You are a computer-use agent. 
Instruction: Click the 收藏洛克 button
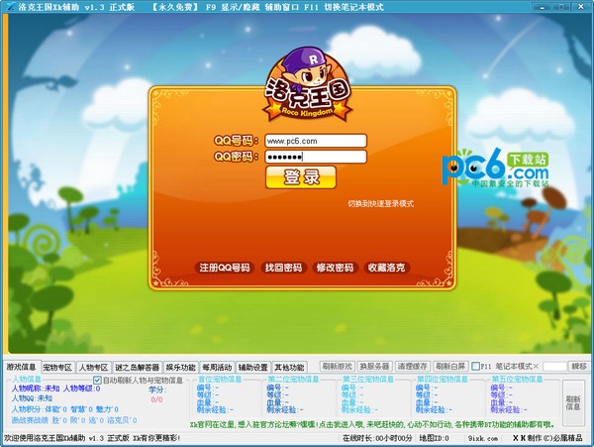coord(387,268)
